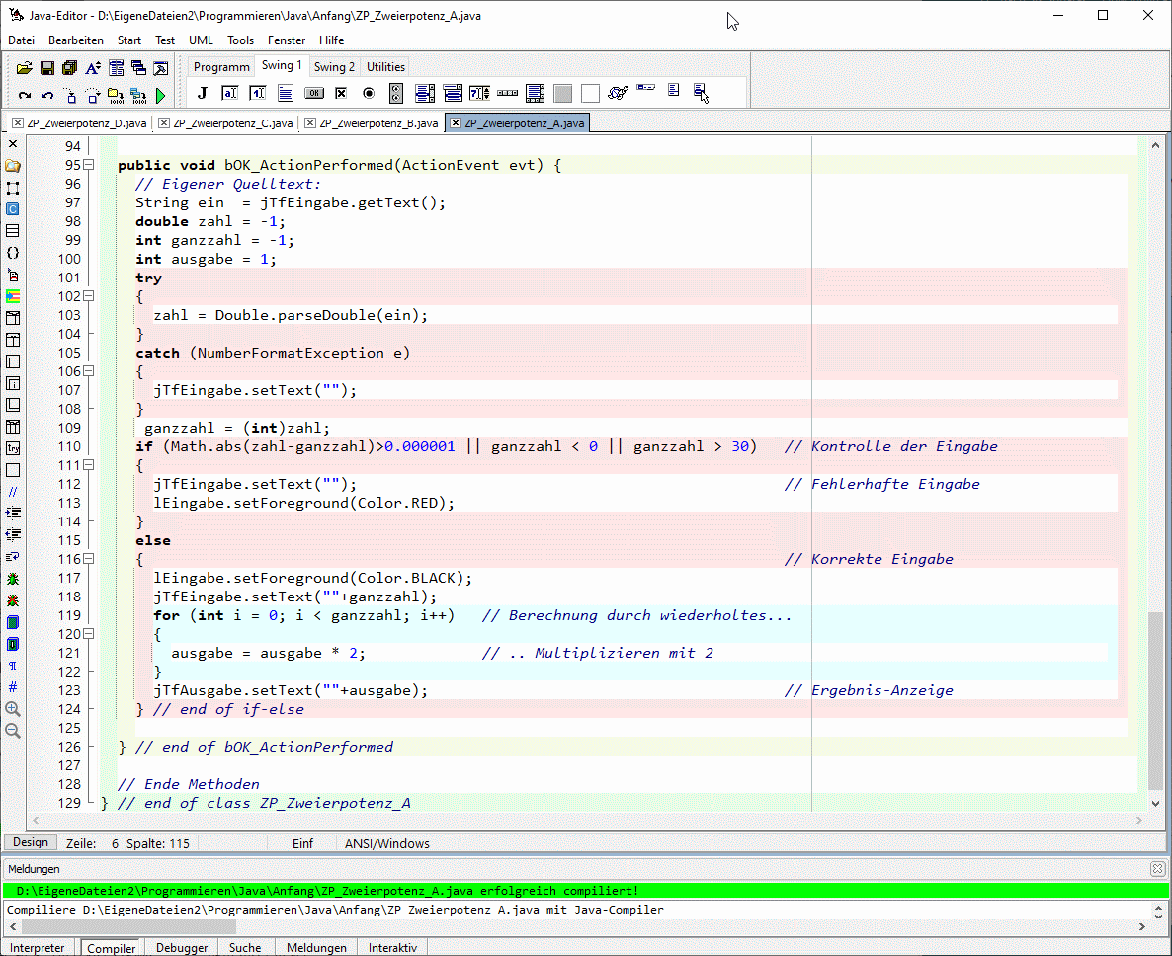Image resolution: width=1172 pixels, height=956 pixels.
Task: Select the OK JButton component icon
Action: coord(313,93)
